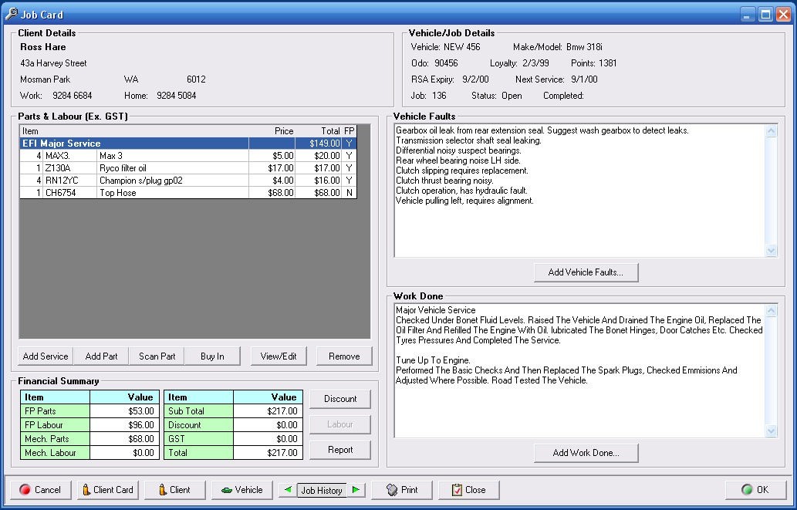
Task: Apply a Discount
Action: 340,399
